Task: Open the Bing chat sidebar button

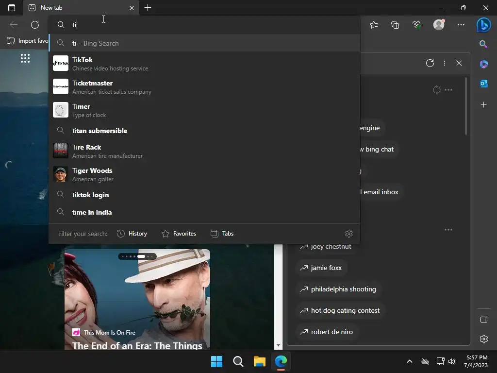Action: (x=484, y=25)
